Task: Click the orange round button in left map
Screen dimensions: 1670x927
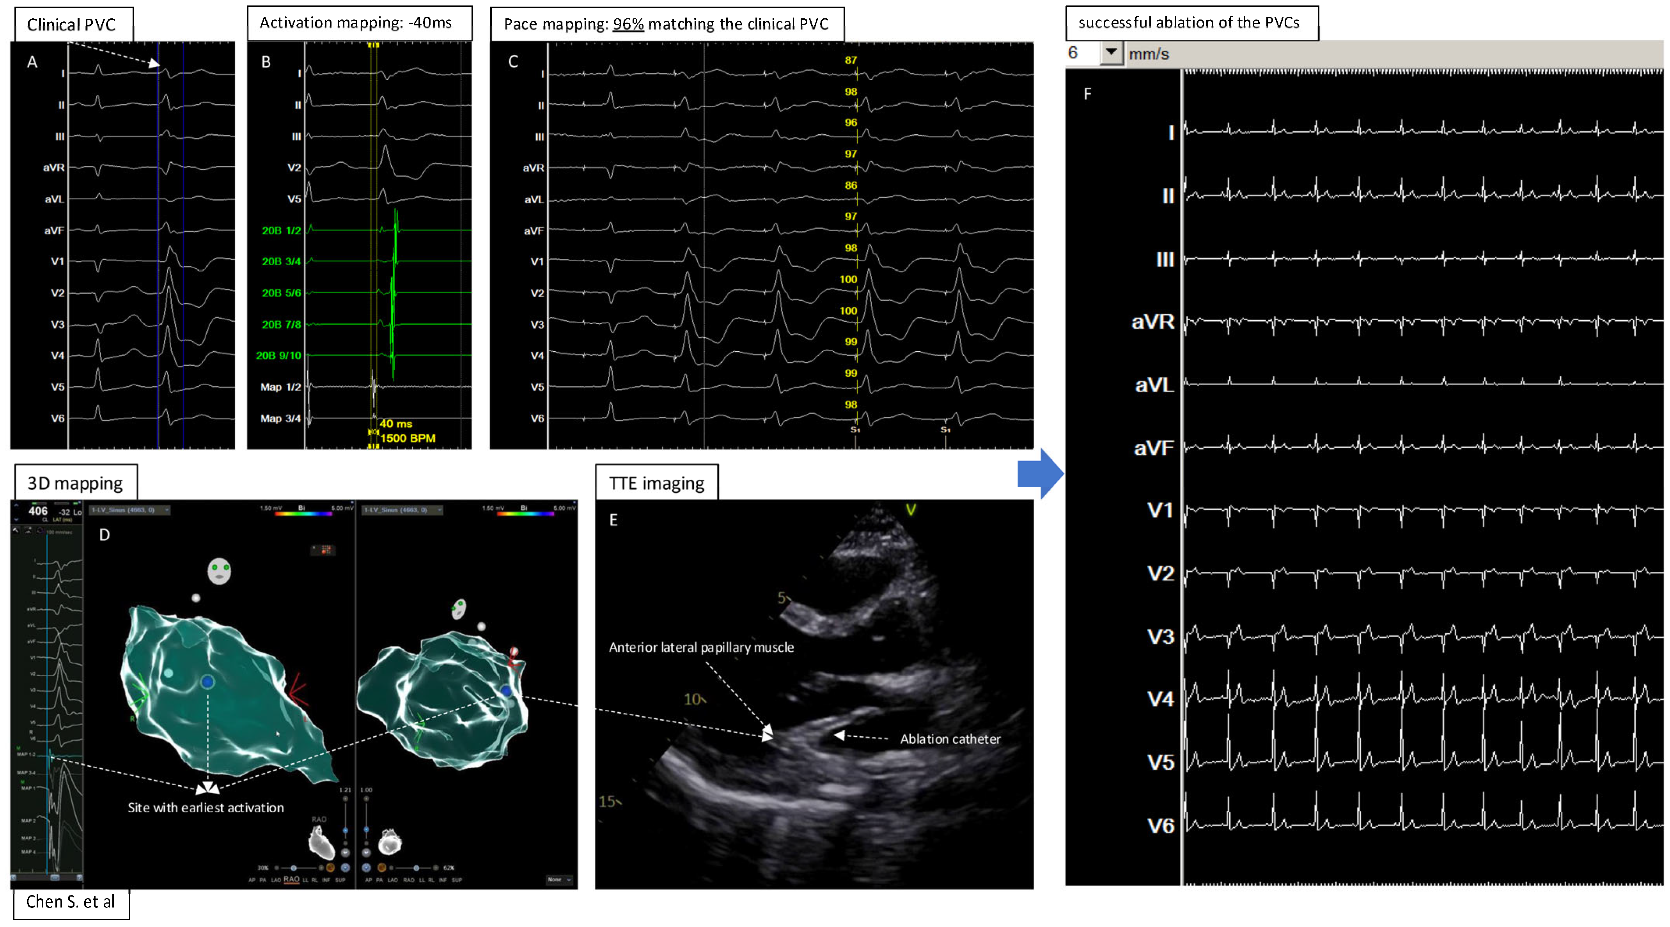Action: 331,868
